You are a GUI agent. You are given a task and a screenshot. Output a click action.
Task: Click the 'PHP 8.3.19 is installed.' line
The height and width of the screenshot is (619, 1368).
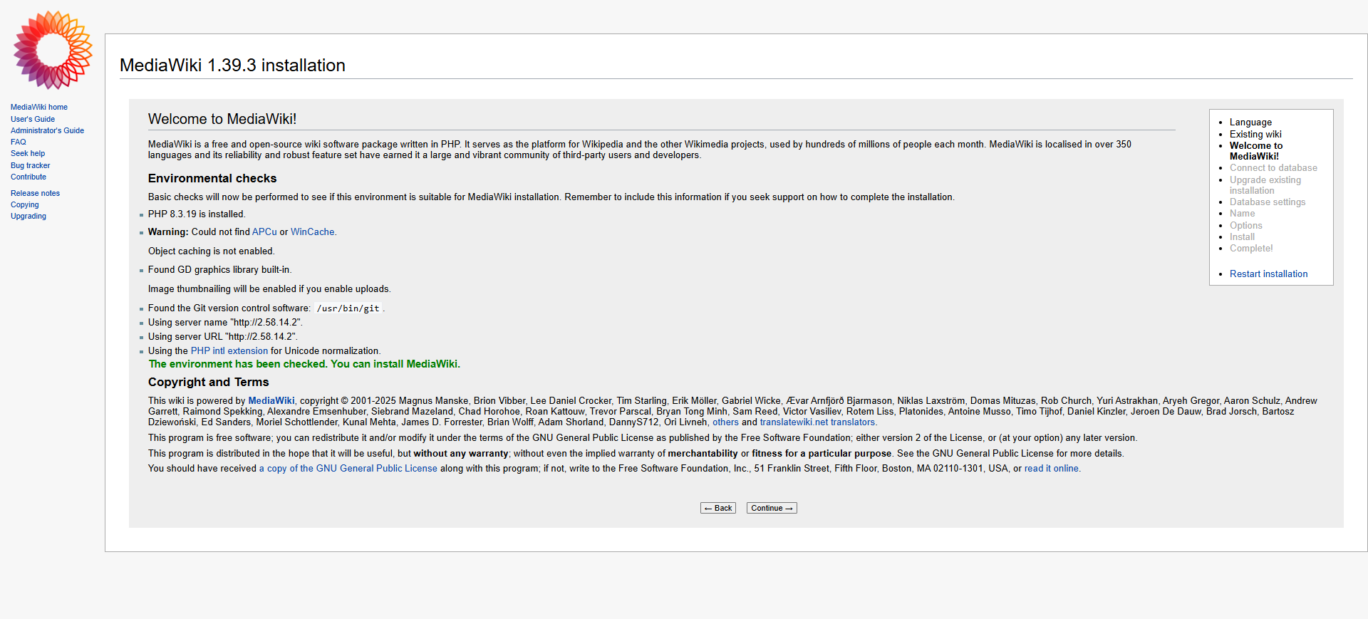pyautogui.click(x=197, y=214)
